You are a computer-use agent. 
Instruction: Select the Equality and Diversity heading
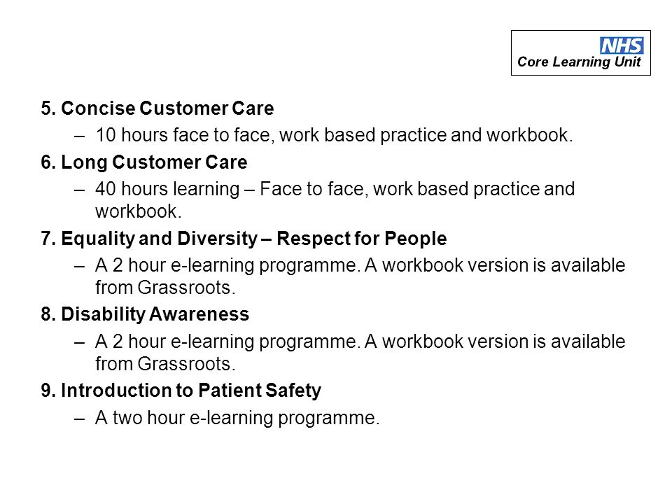point(244,239)
